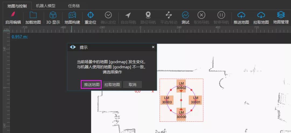The image size is (291, 133).
Task: Click 推送地图 cloud upload toolbar icon
Action: coord(241,15)
